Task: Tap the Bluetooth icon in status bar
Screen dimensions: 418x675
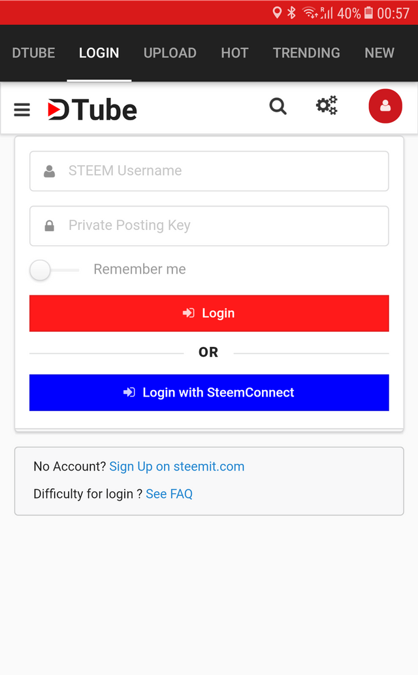Action: 292,12
